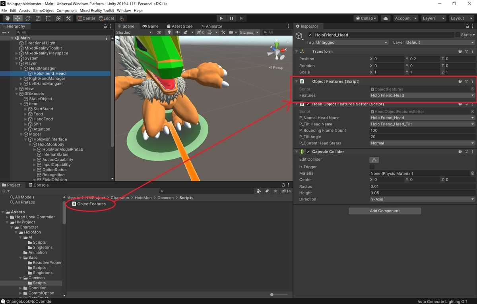The image size is (477, 304).
Task: Toggle the Is Trigger checkbox
Action: click(372, 167)
